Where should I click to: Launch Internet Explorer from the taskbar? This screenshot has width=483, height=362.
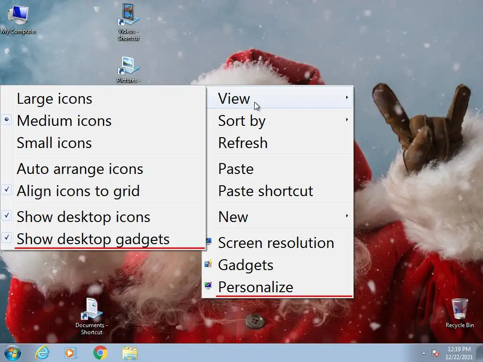[x=42, y=353]
